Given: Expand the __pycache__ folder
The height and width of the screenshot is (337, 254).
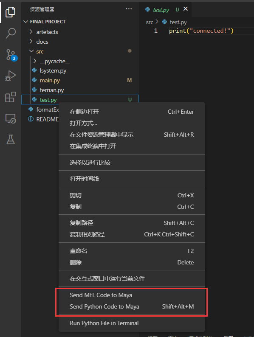Looking at the screenshot, I should tap(80, 61).
